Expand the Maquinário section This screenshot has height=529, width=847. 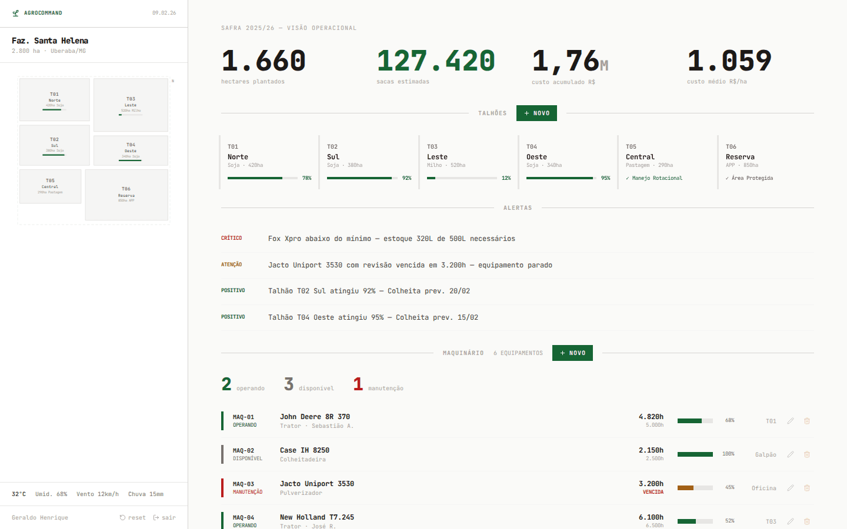(x=463, y=353)
